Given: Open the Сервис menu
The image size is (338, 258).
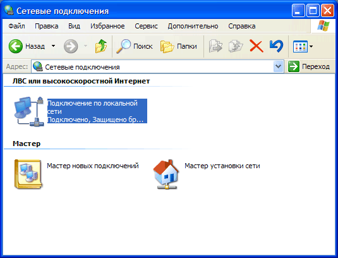Looking at the screenshot, I should click(x=146, y=26).
